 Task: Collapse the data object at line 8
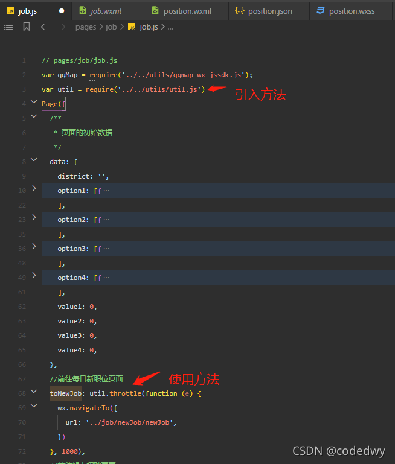click(34, 159)
